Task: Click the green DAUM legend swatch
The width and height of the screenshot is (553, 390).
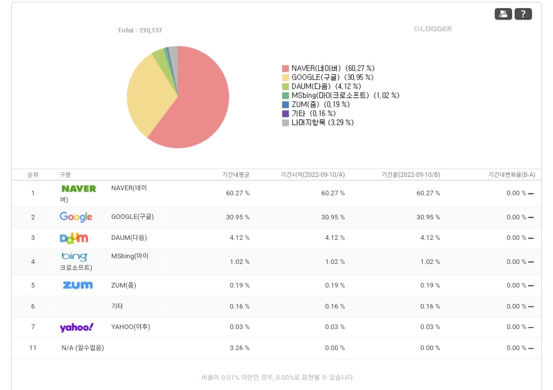Action: 285,87
